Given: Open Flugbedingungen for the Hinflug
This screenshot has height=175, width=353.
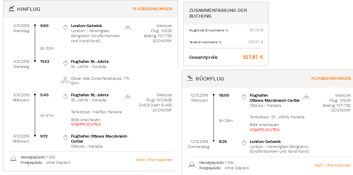Looking at the screenshot, I should point(152,9).
